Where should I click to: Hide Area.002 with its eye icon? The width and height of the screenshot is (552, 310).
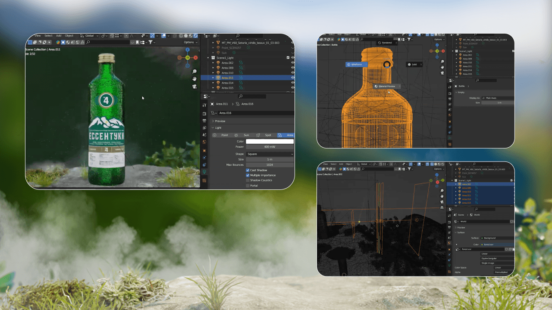(293, 63)
